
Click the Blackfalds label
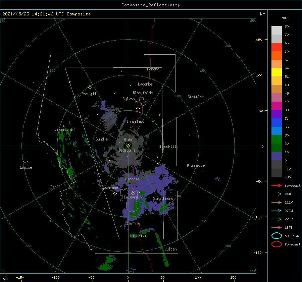coord(143,93)
